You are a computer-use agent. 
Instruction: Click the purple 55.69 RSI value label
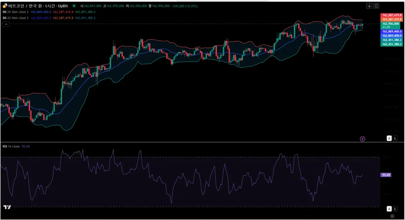point(386,175)
